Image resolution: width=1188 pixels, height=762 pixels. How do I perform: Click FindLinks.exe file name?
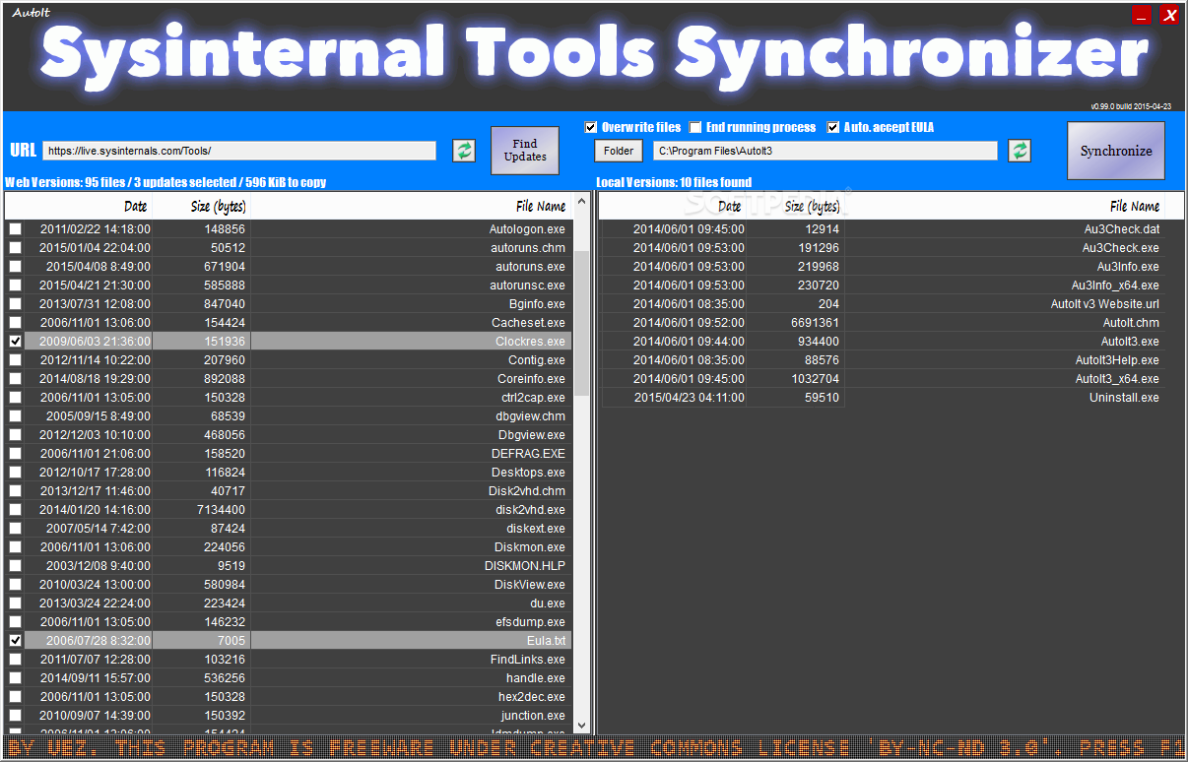tap(528, 659)
